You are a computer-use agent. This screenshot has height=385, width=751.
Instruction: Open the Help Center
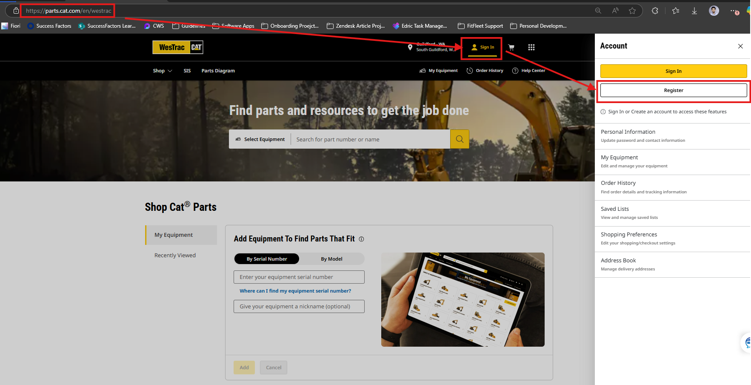[528, 71]
